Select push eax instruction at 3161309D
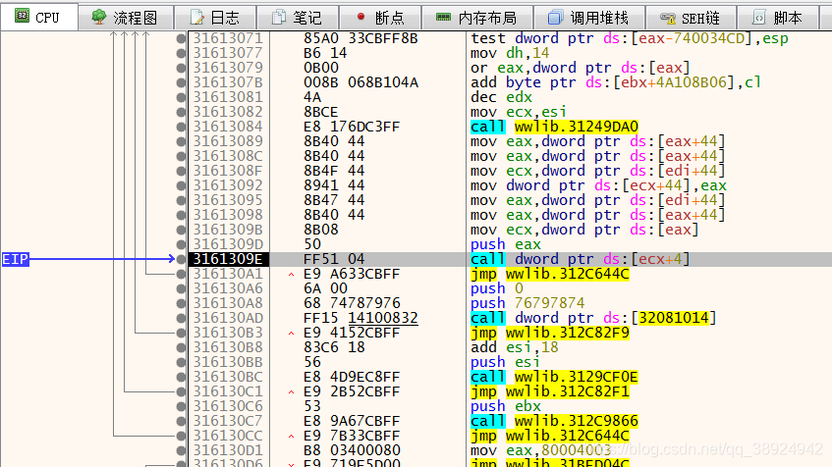Screen dimensions: 832x467 coord(506,244)
